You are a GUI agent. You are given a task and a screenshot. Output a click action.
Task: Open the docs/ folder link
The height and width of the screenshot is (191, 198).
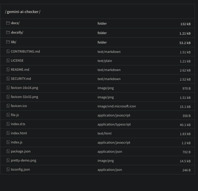coord(15,23)
